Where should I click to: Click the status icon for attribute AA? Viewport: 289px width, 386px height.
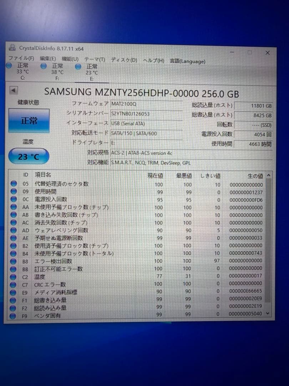(14, 207)
